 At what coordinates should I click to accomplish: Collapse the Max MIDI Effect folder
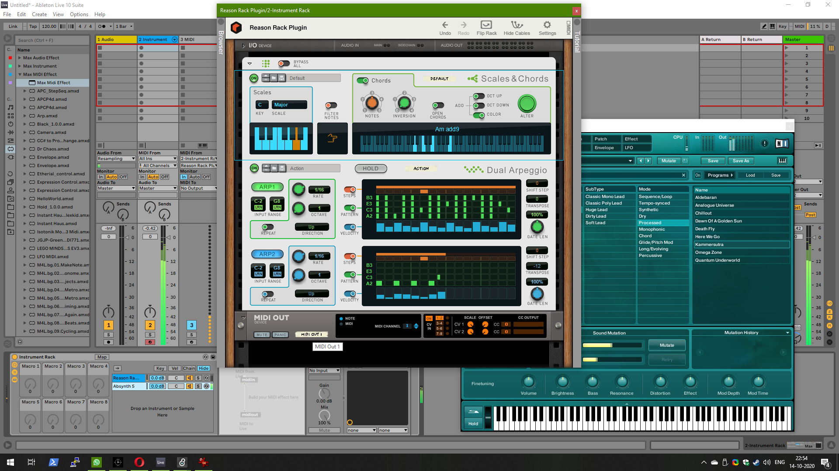(20, 74)
